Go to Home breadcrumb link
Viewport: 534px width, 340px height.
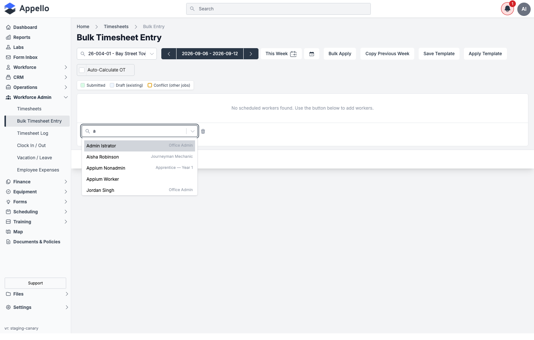(x=83, y=27)
